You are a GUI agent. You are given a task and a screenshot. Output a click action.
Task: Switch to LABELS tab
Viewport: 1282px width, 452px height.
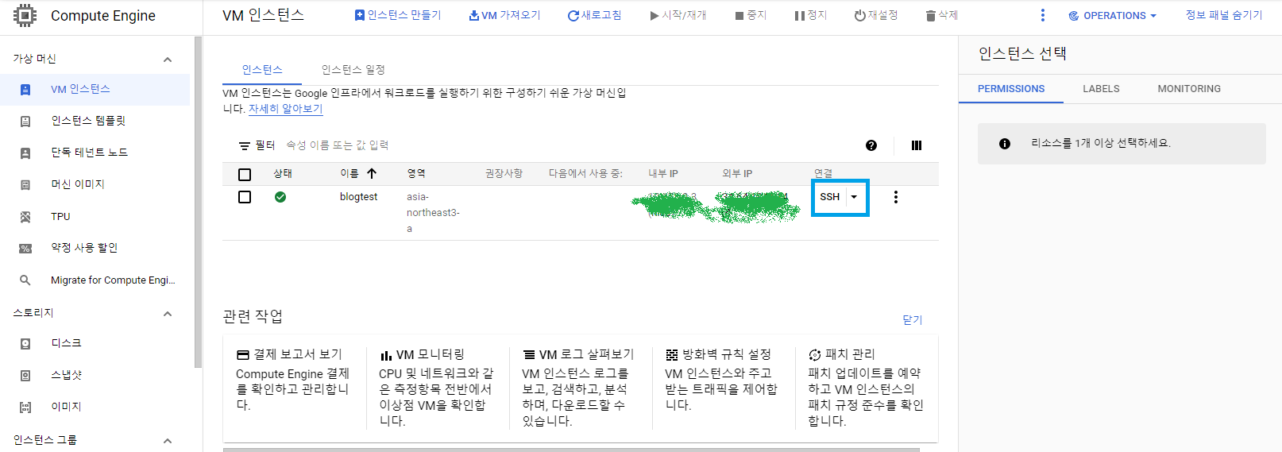click(x=1101, y=89)
